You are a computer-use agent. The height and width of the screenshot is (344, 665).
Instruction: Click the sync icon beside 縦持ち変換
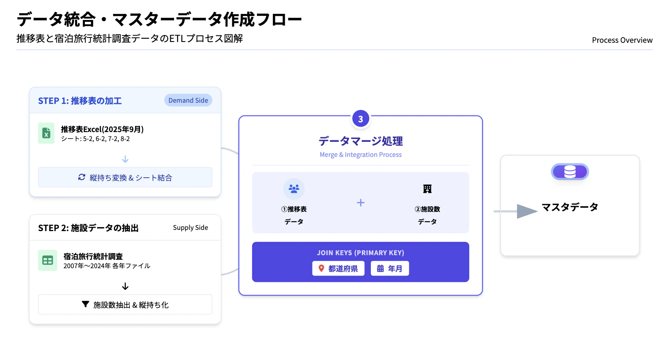pos(82,177)
